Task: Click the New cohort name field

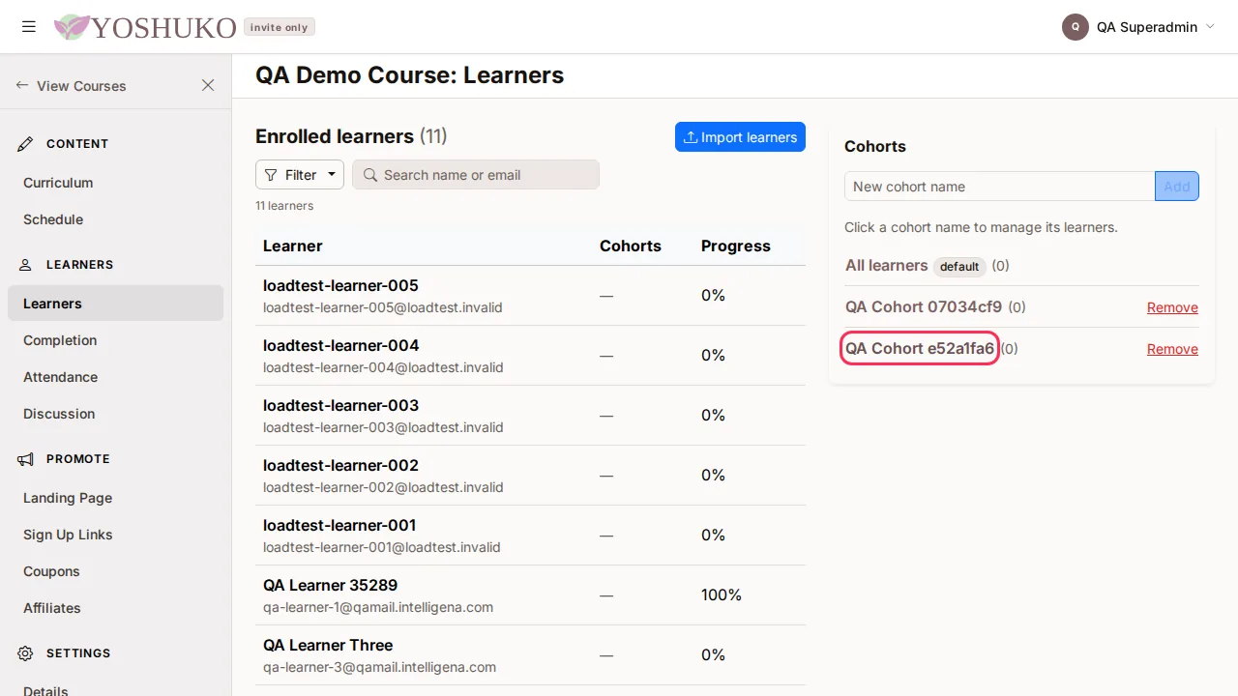Action: [1000, 187]
